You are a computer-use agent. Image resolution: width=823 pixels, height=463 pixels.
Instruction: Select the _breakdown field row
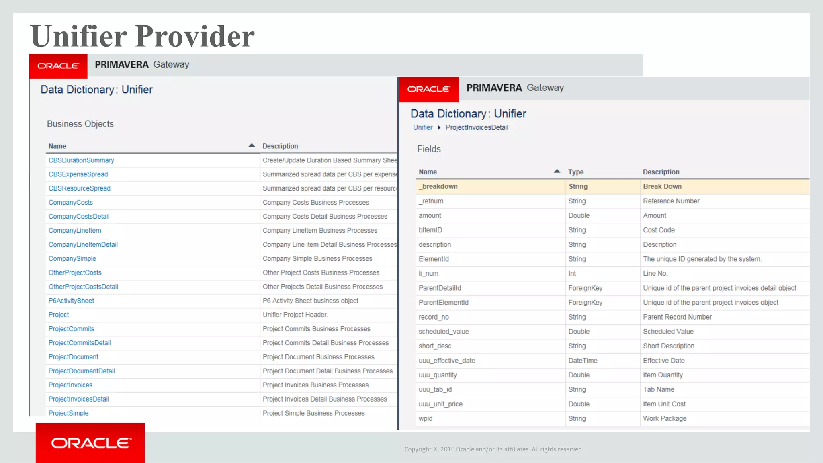(612, 187)
